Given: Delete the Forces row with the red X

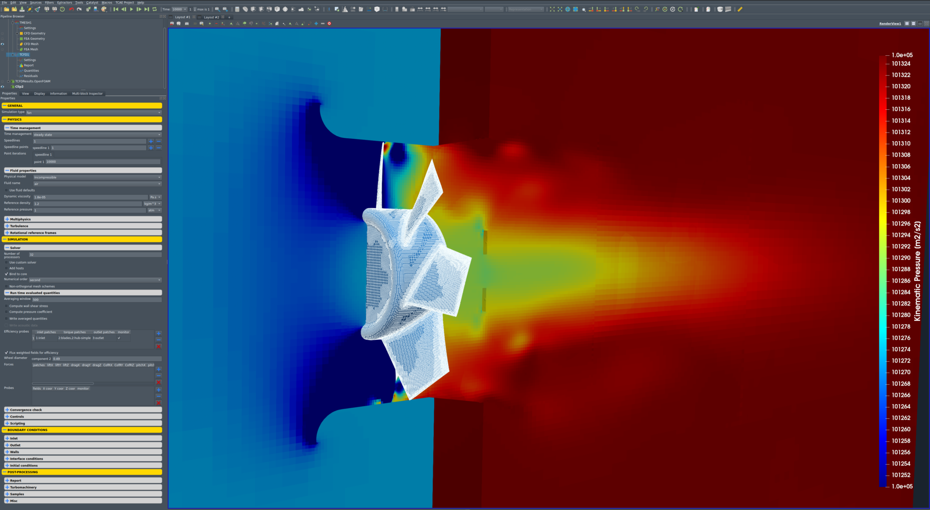Looking at the screenshot, I should [158, 382].
